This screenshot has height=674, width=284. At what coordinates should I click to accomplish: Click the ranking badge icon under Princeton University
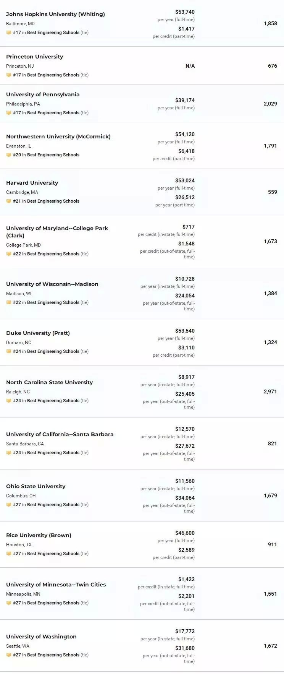point(9,75)
